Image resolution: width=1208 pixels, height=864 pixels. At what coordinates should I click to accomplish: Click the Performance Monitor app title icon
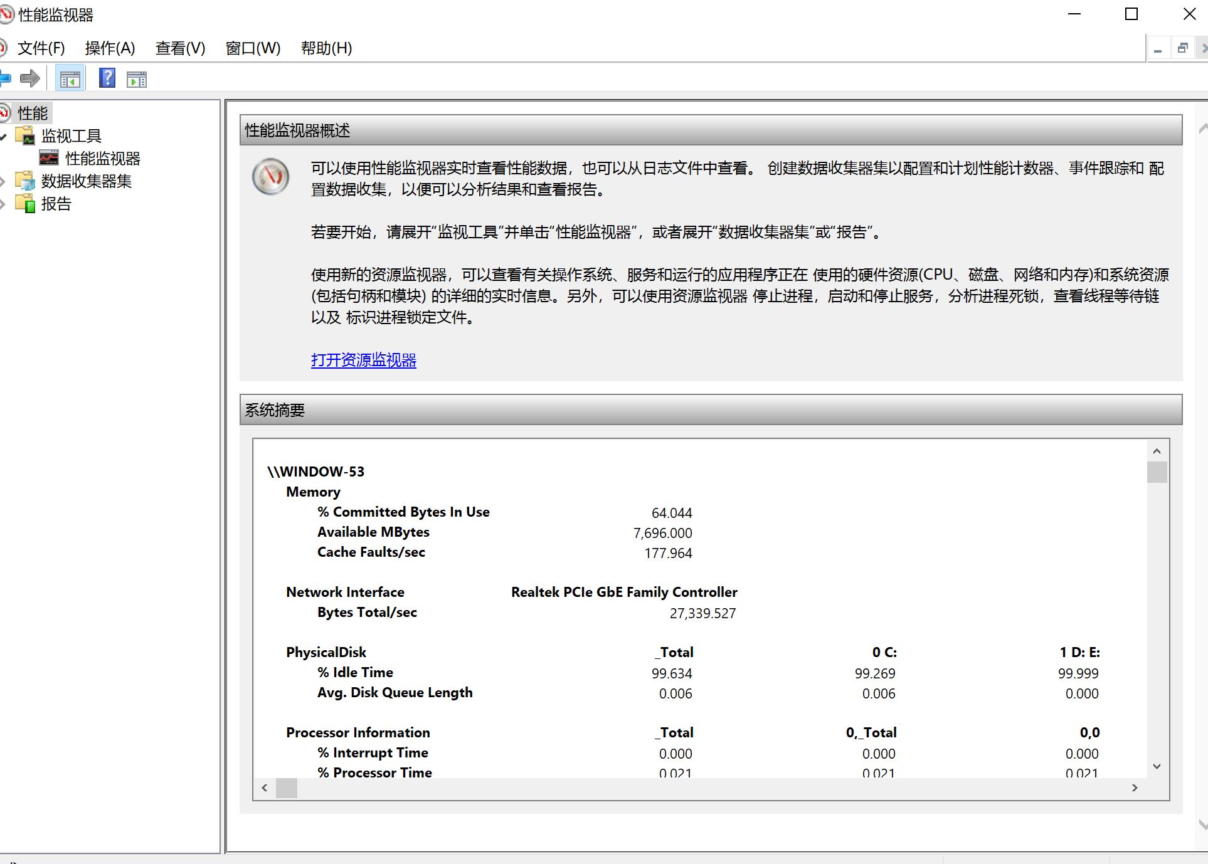pyautogui.click(x=6, y=14)
